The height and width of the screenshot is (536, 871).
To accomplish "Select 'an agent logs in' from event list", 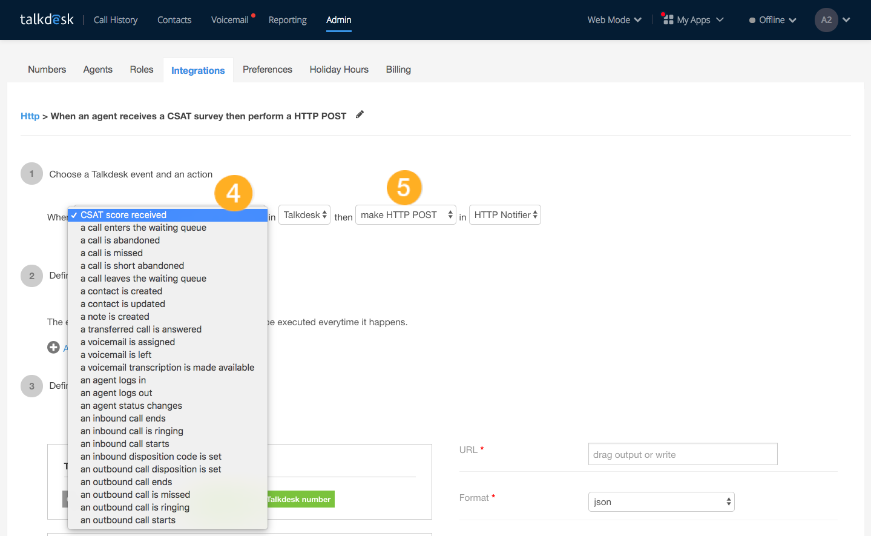I will (113, 380).
